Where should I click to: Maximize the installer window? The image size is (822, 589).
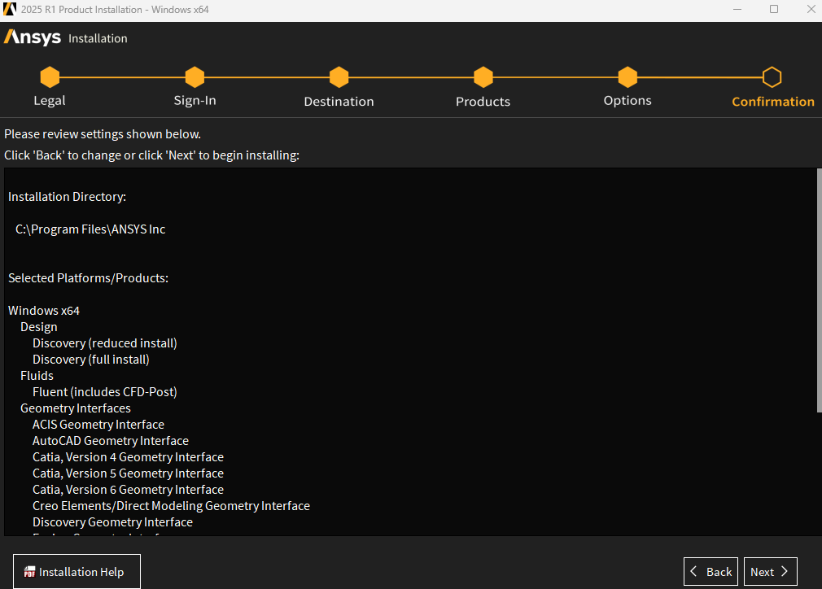(x=774, y=10)
